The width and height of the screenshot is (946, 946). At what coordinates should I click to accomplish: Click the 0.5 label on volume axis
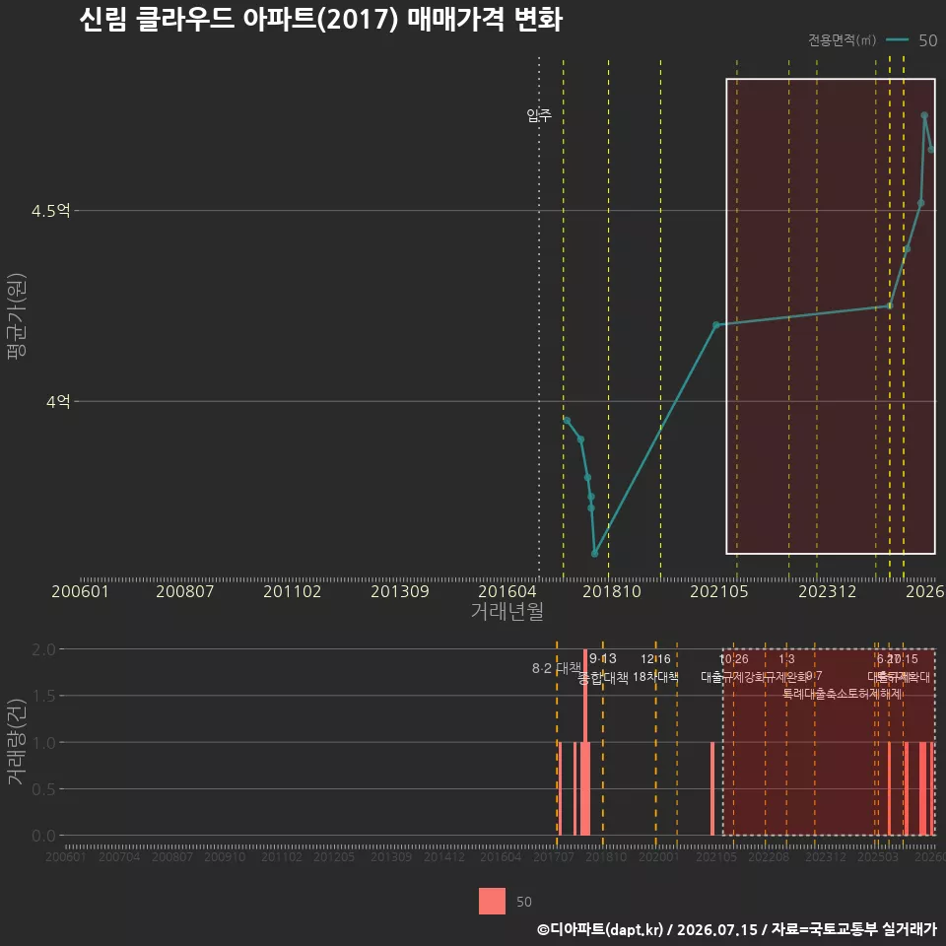click(x=43, y=788)
